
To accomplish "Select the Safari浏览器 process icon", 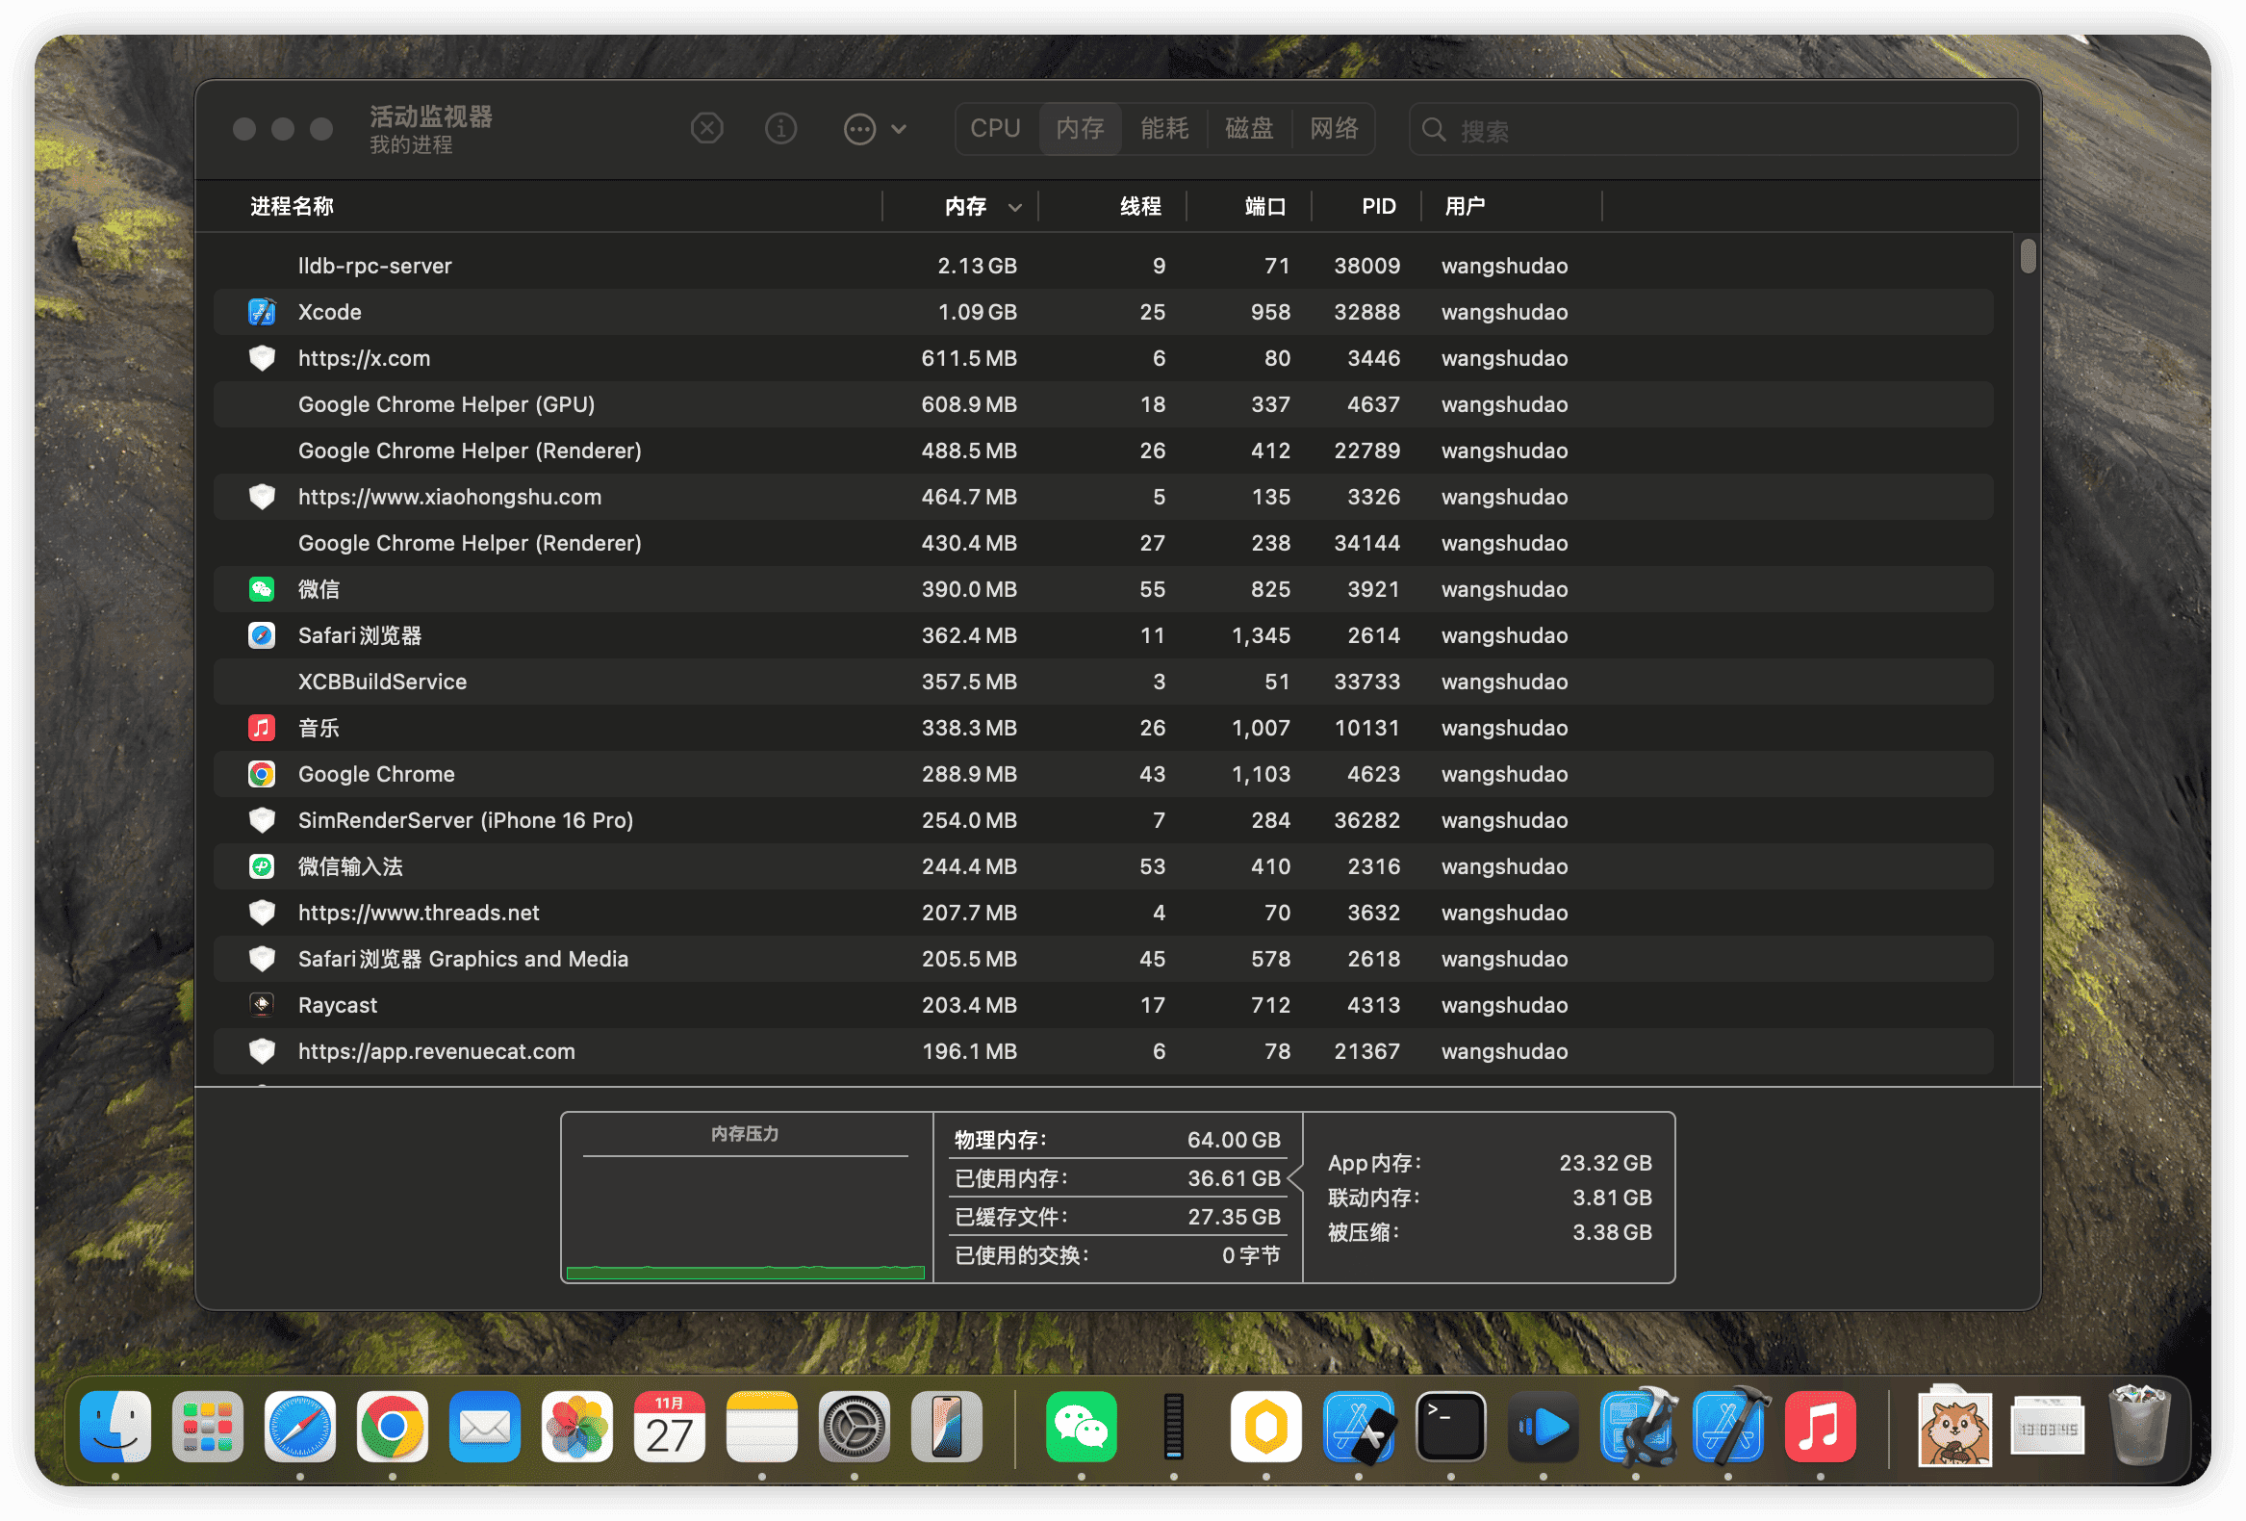I will (x=262, y=635).
